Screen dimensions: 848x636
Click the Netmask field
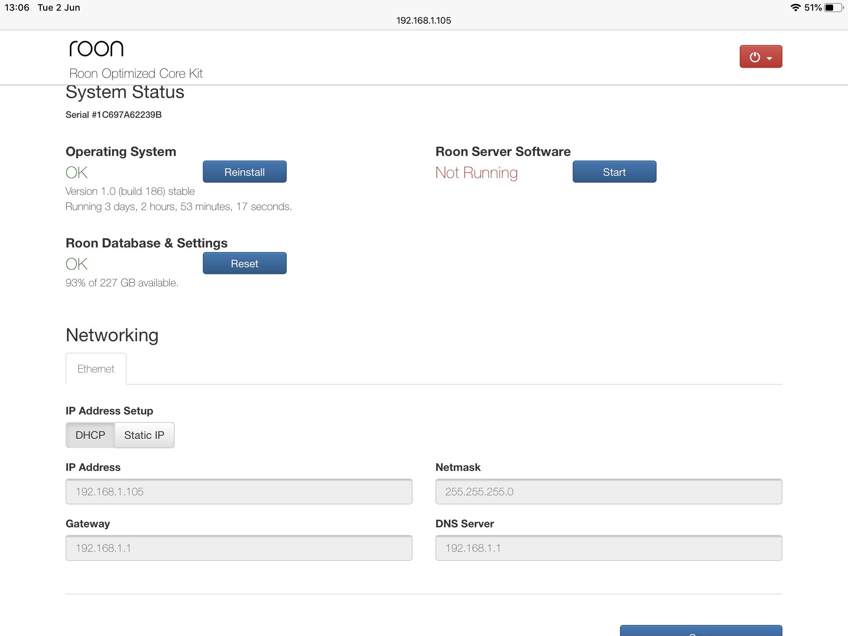pos(609,491)
